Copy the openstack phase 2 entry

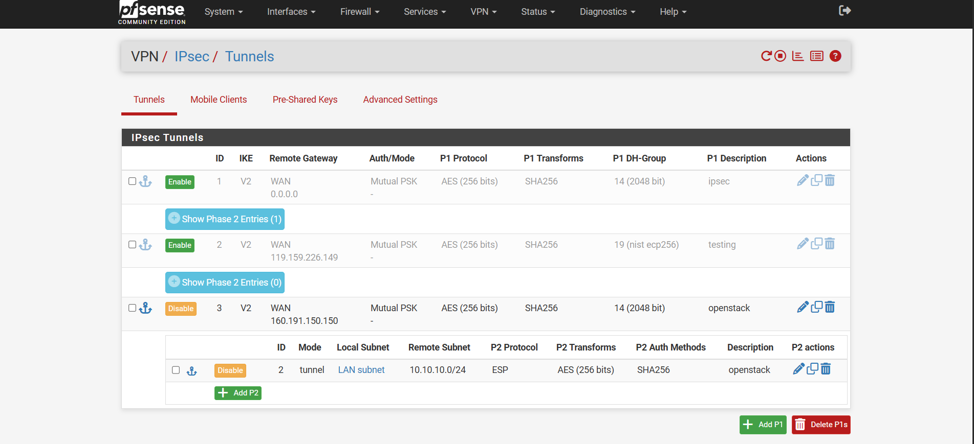[x=812, y=368]
